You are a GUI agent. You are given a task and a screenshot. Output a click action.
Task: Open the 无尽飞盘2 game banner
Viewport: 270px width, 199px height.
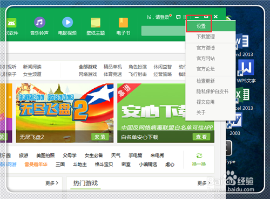pyautogui.click(x=65, y=113)
